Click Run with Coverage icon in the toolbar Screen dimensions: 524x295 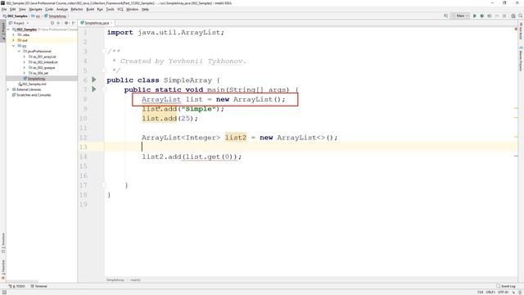point(490,16)
